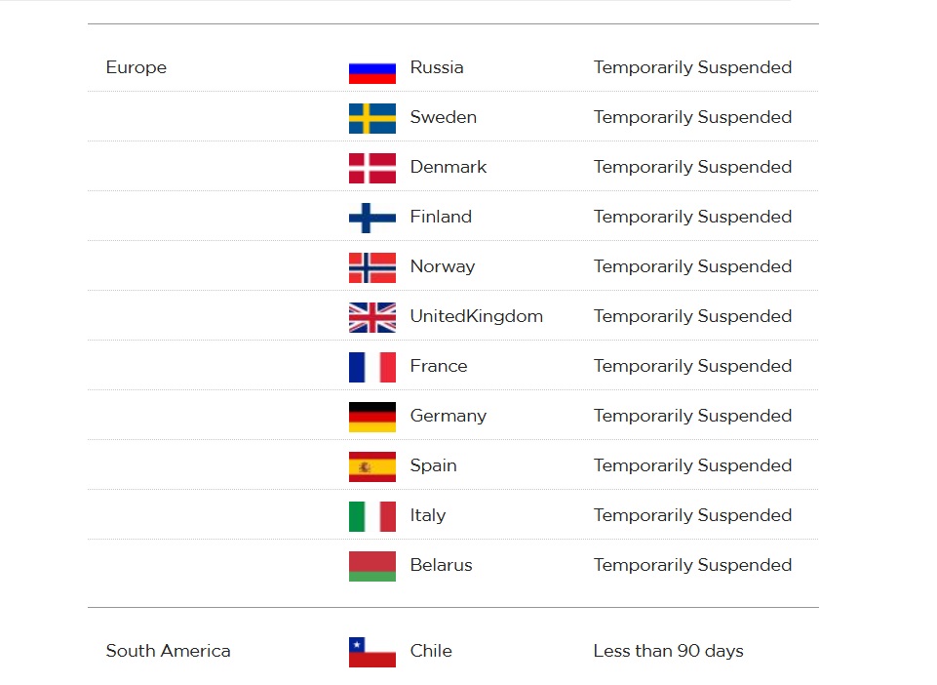Image resolution: width=937 pixels, height=685 pixels.
Task: Click the Italy flag icon
Action: (372, 516)
